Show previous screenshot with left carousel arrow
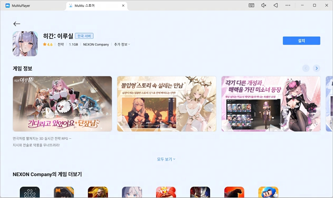This screenshot has width=333, height=198. [x=306, y=68]
